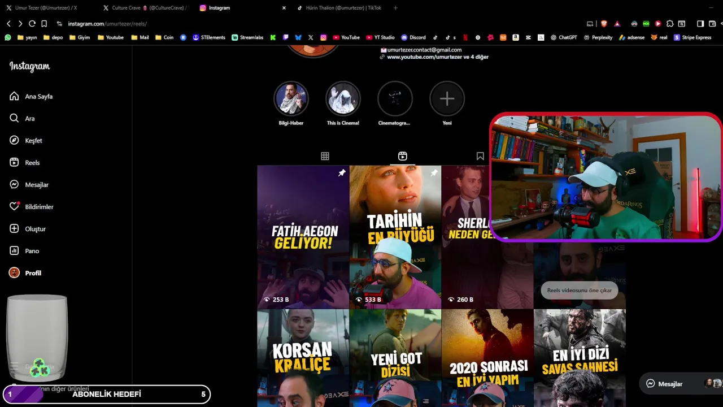Go forward in browser history
Image resolution: width=723 pixels, height=407 pixels.
click(20, 24)
